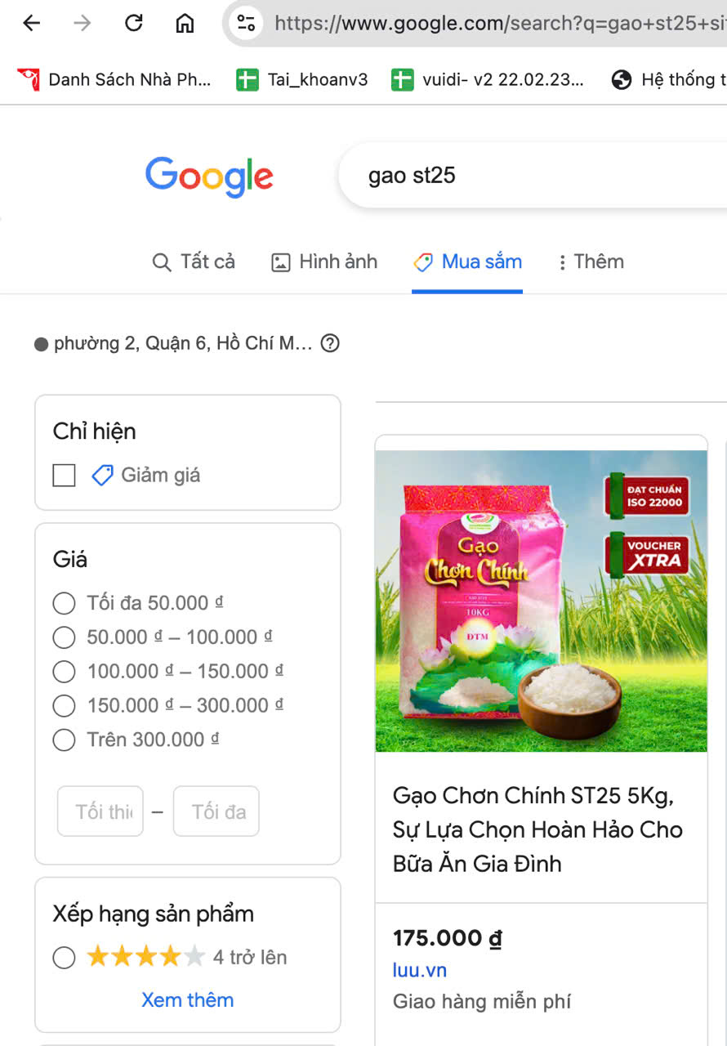The width and height of the screenshot is (727, 1046).
Task: Open the Danh Sách Nhà Ph... bookmark
Action: tap(114, 79)
